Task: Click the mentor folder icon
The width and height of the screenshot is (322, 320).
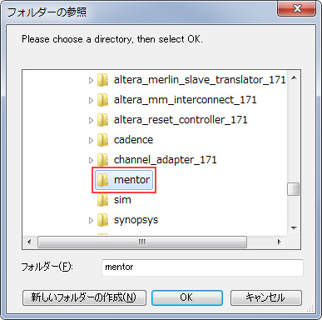Action: 102,180
